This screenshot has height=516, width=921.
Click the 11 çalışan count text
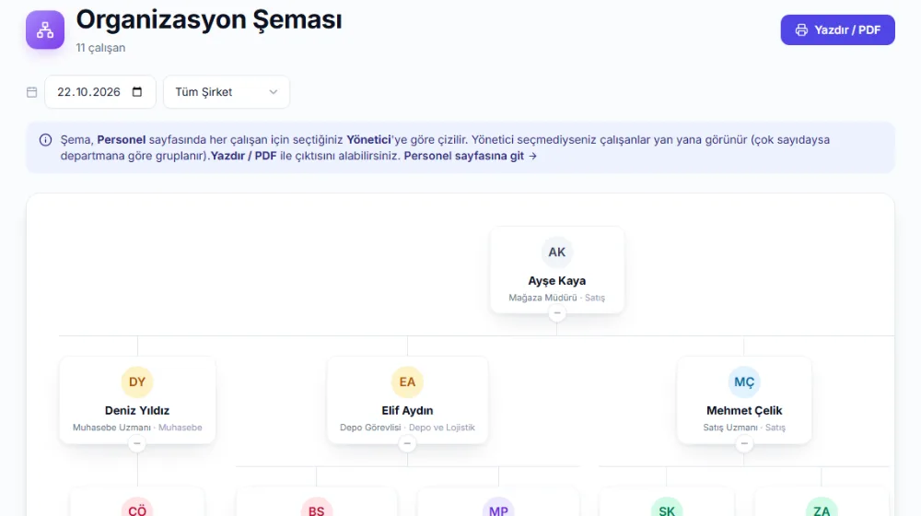(x=100, y=48)
